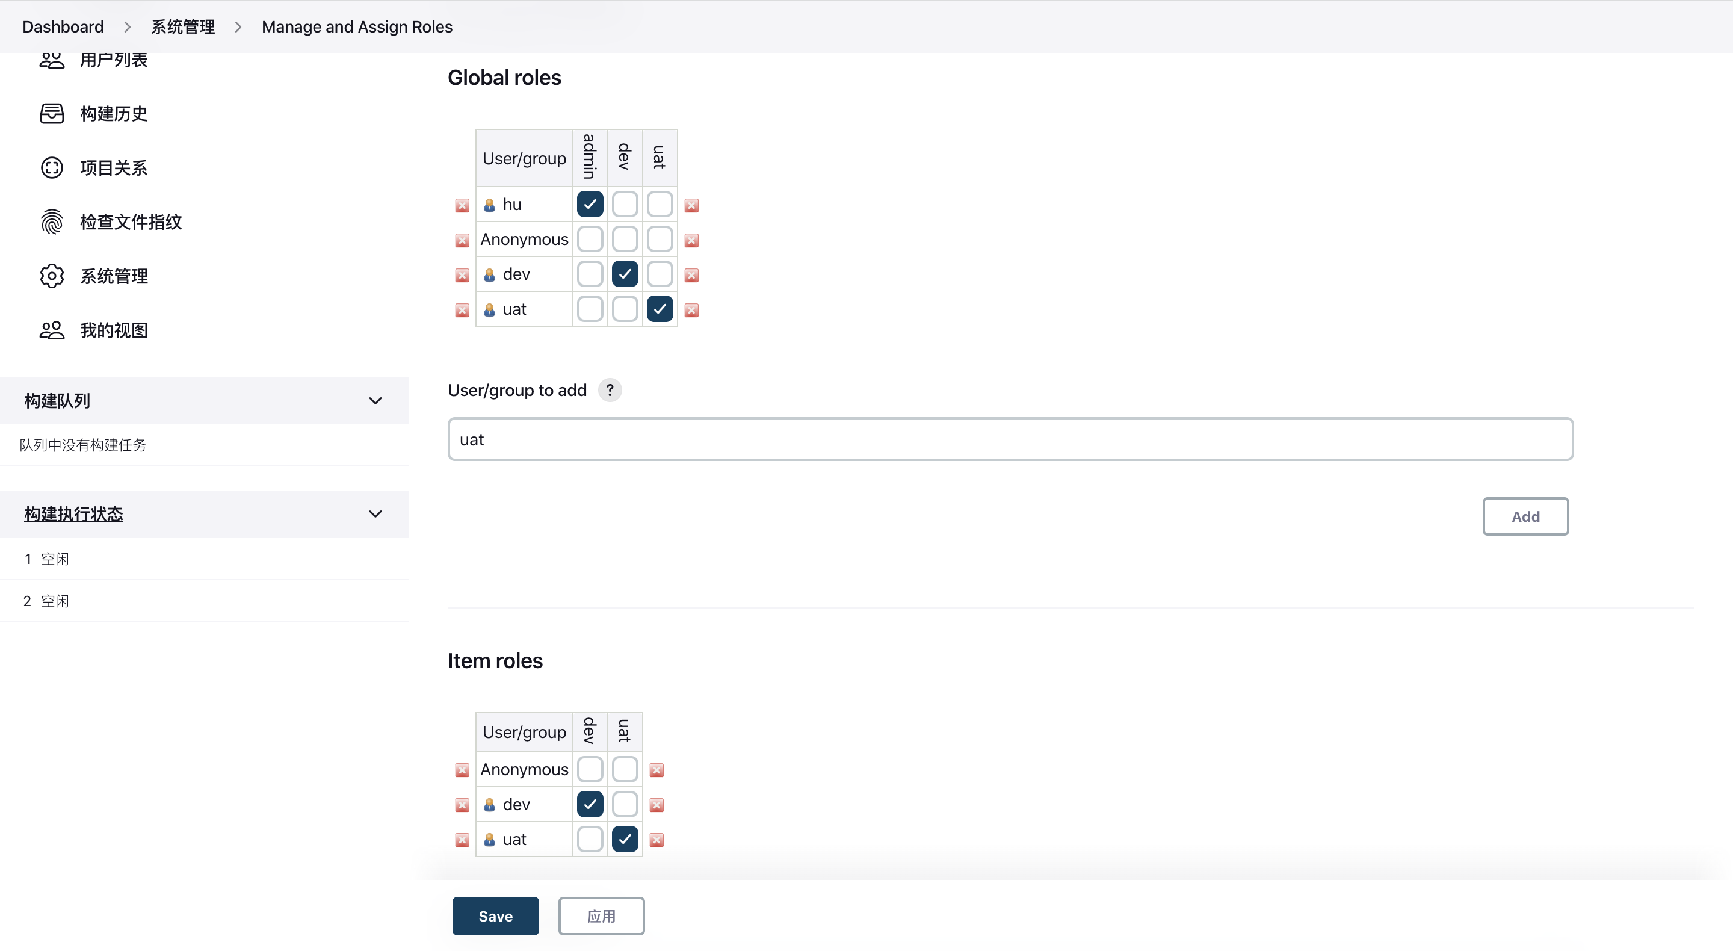Uncheck dev global role for dev user
The width and height of the screenshot is (1733, 951).
point(625,274)
